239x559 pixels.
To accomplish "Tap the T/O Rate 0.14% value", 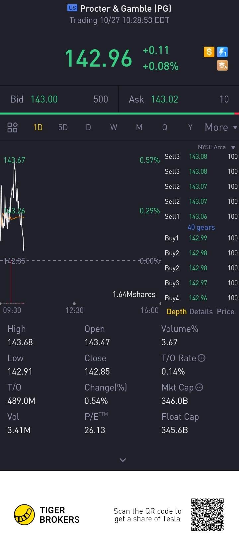I will tap(173, 372).
